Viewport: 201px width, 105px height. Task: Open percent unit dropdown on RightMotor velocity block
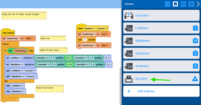coord(109,65)
